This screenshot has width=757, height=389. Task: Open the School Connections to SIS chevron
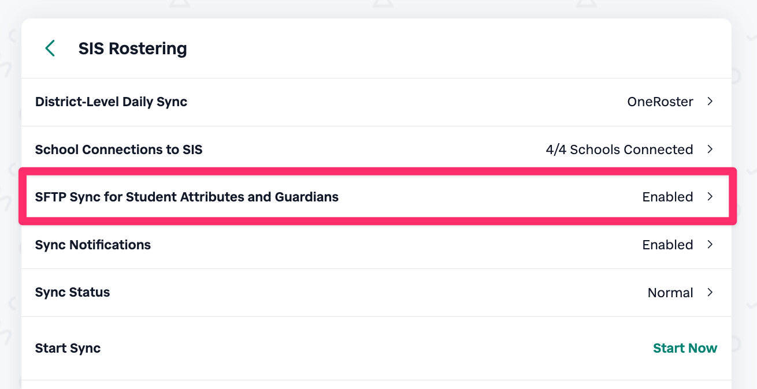tap(710, 149)
